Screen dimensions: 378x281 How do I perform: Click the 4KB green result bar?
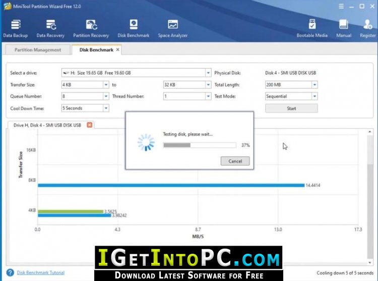[71, 211]
